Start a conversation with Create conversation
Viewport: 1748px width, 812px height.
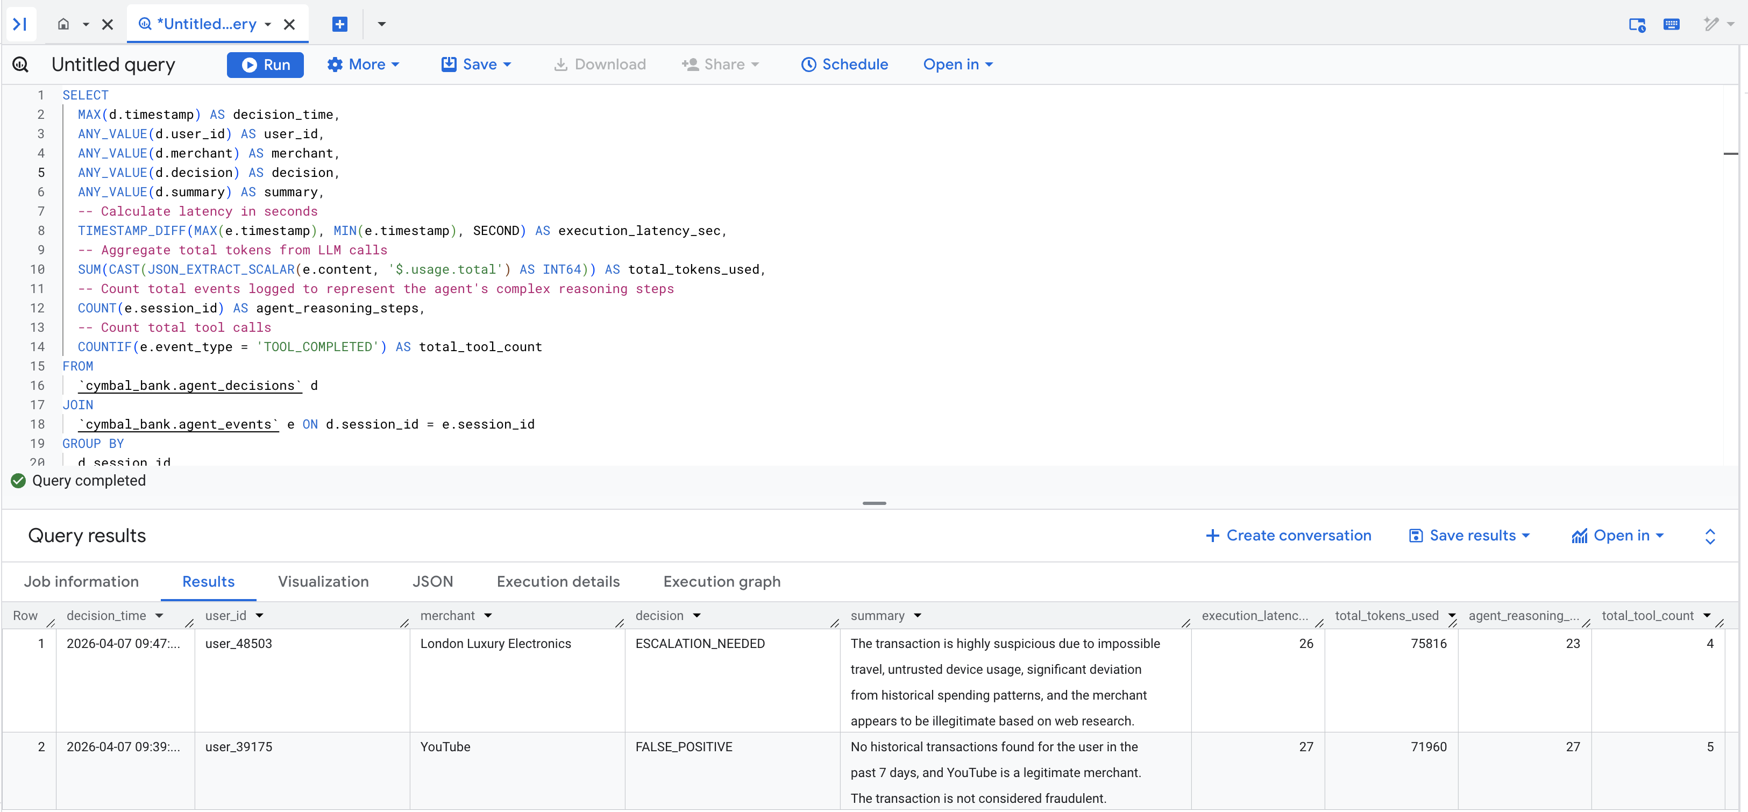tap(1287, 535)
